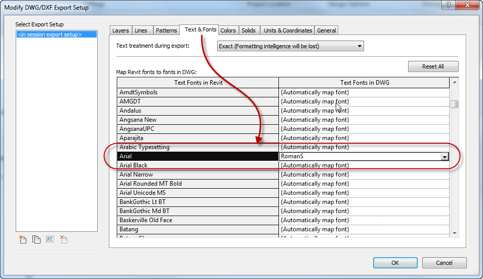Select the Angsana New font row
The height and width of the screenshot is (279, 483).
[198, 120]
